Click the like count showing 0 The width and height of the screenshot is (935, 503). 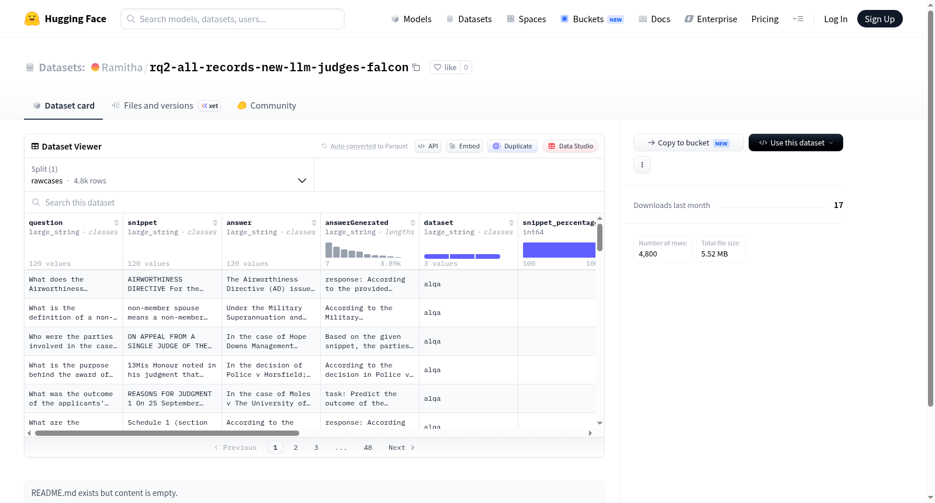click(x=466, y=67)
